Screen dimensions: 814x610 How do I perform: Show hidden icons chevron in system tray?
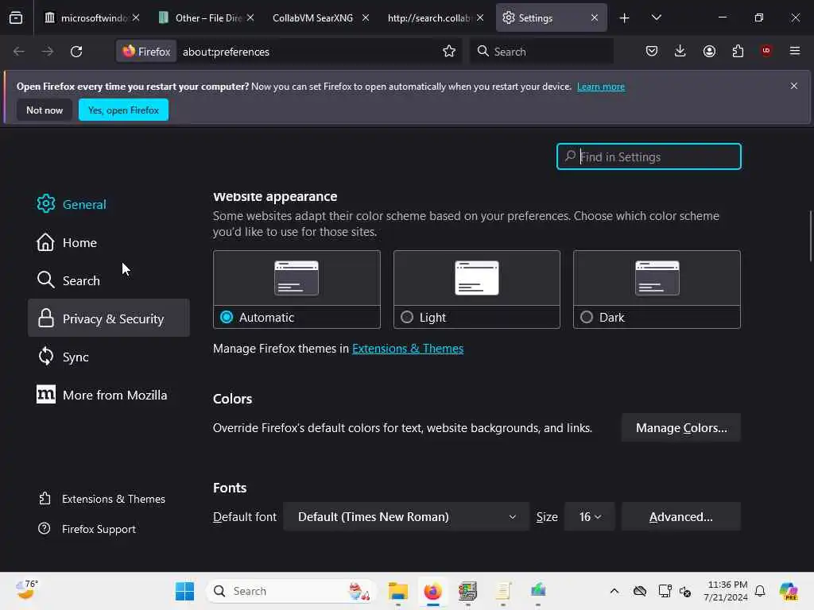pos(614,591)
